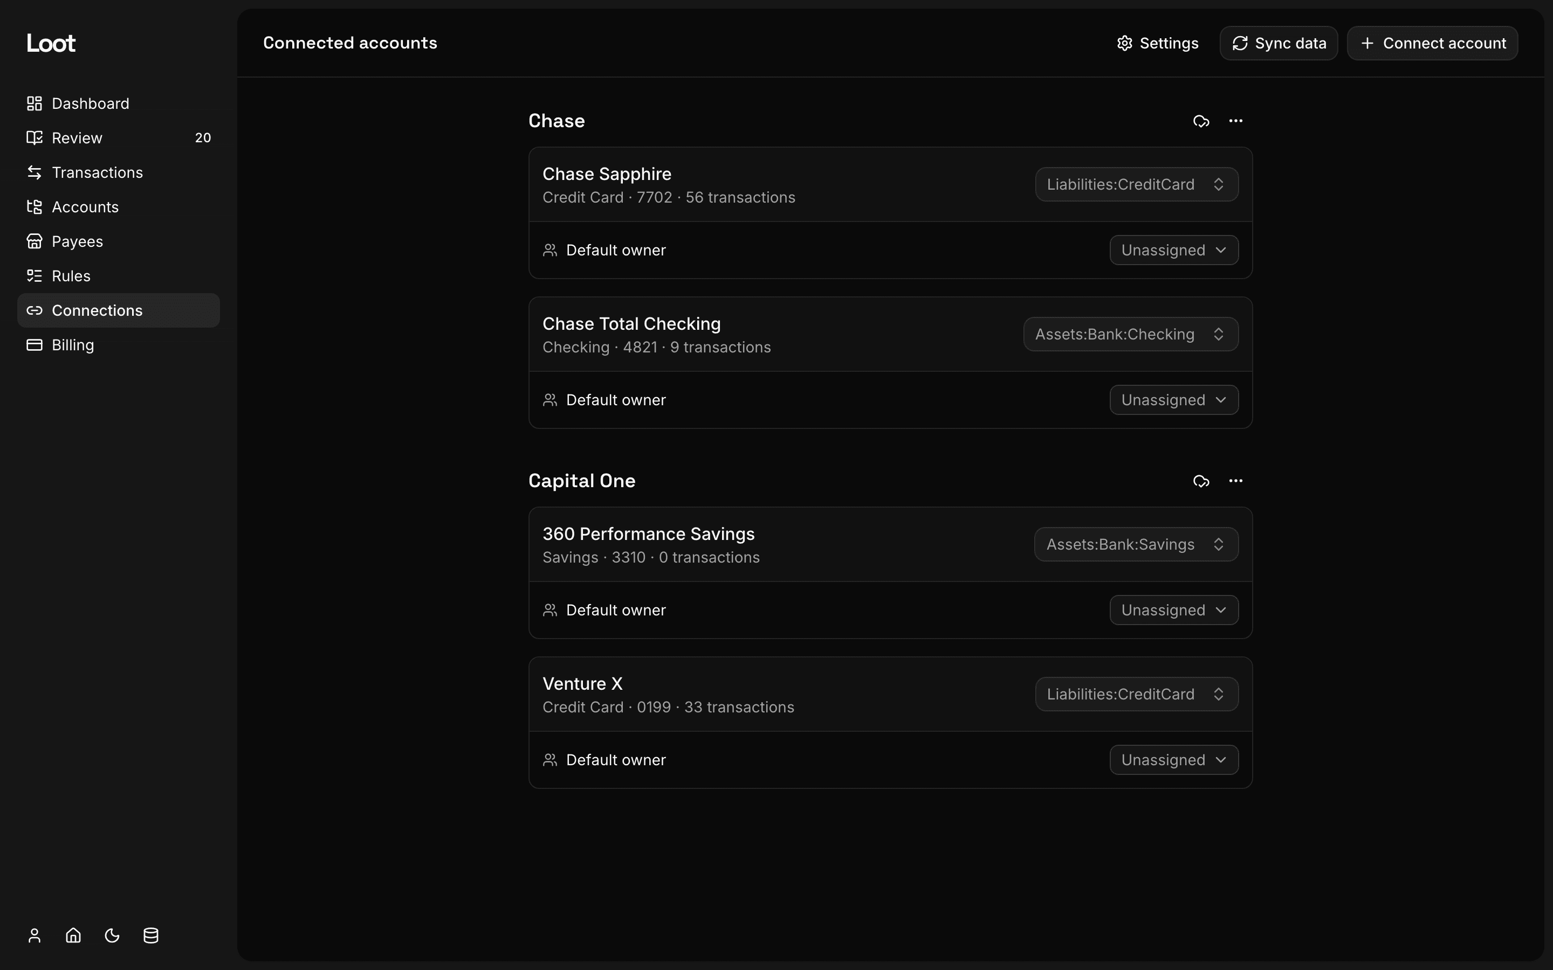Click the Chase Total Checking account name
Viewport: 1553px width, 970px height.
click(631, 324)
